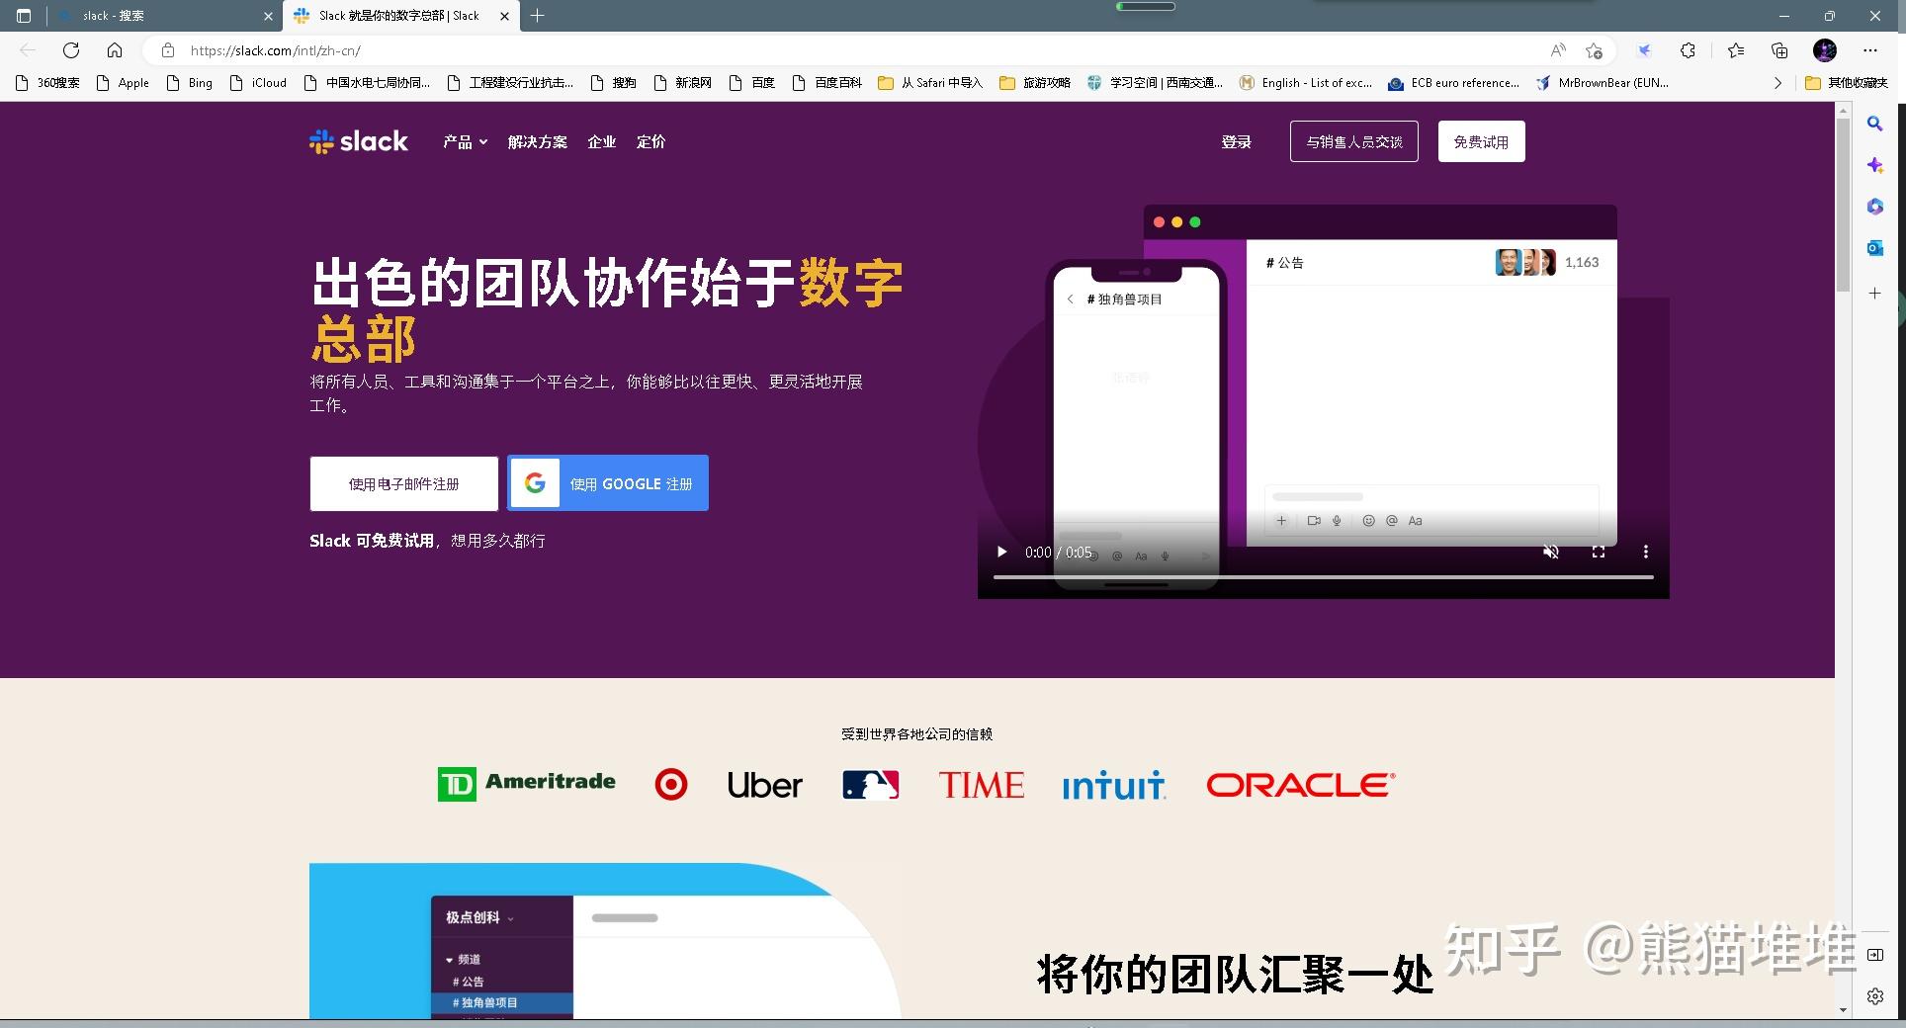This screenshot has height=1028, width=1906.
Task: Open Microsoft 365 in Edge sidebar
Action: pos(1874,207)
